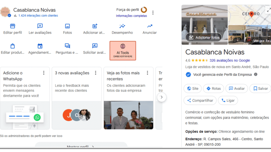Open the wedding couple photo in recent fotos card

[128, 115]
